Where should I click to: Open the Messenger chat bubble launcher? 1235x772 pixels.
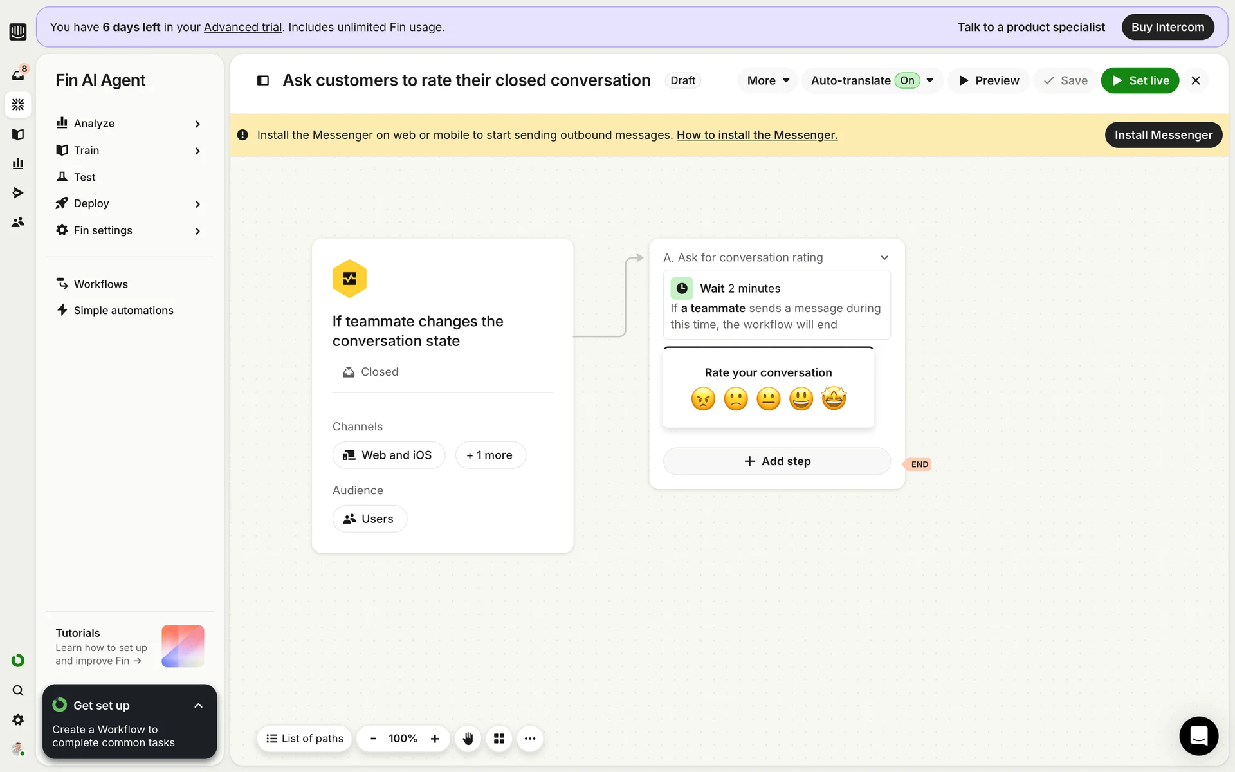tap(1198, 735)
